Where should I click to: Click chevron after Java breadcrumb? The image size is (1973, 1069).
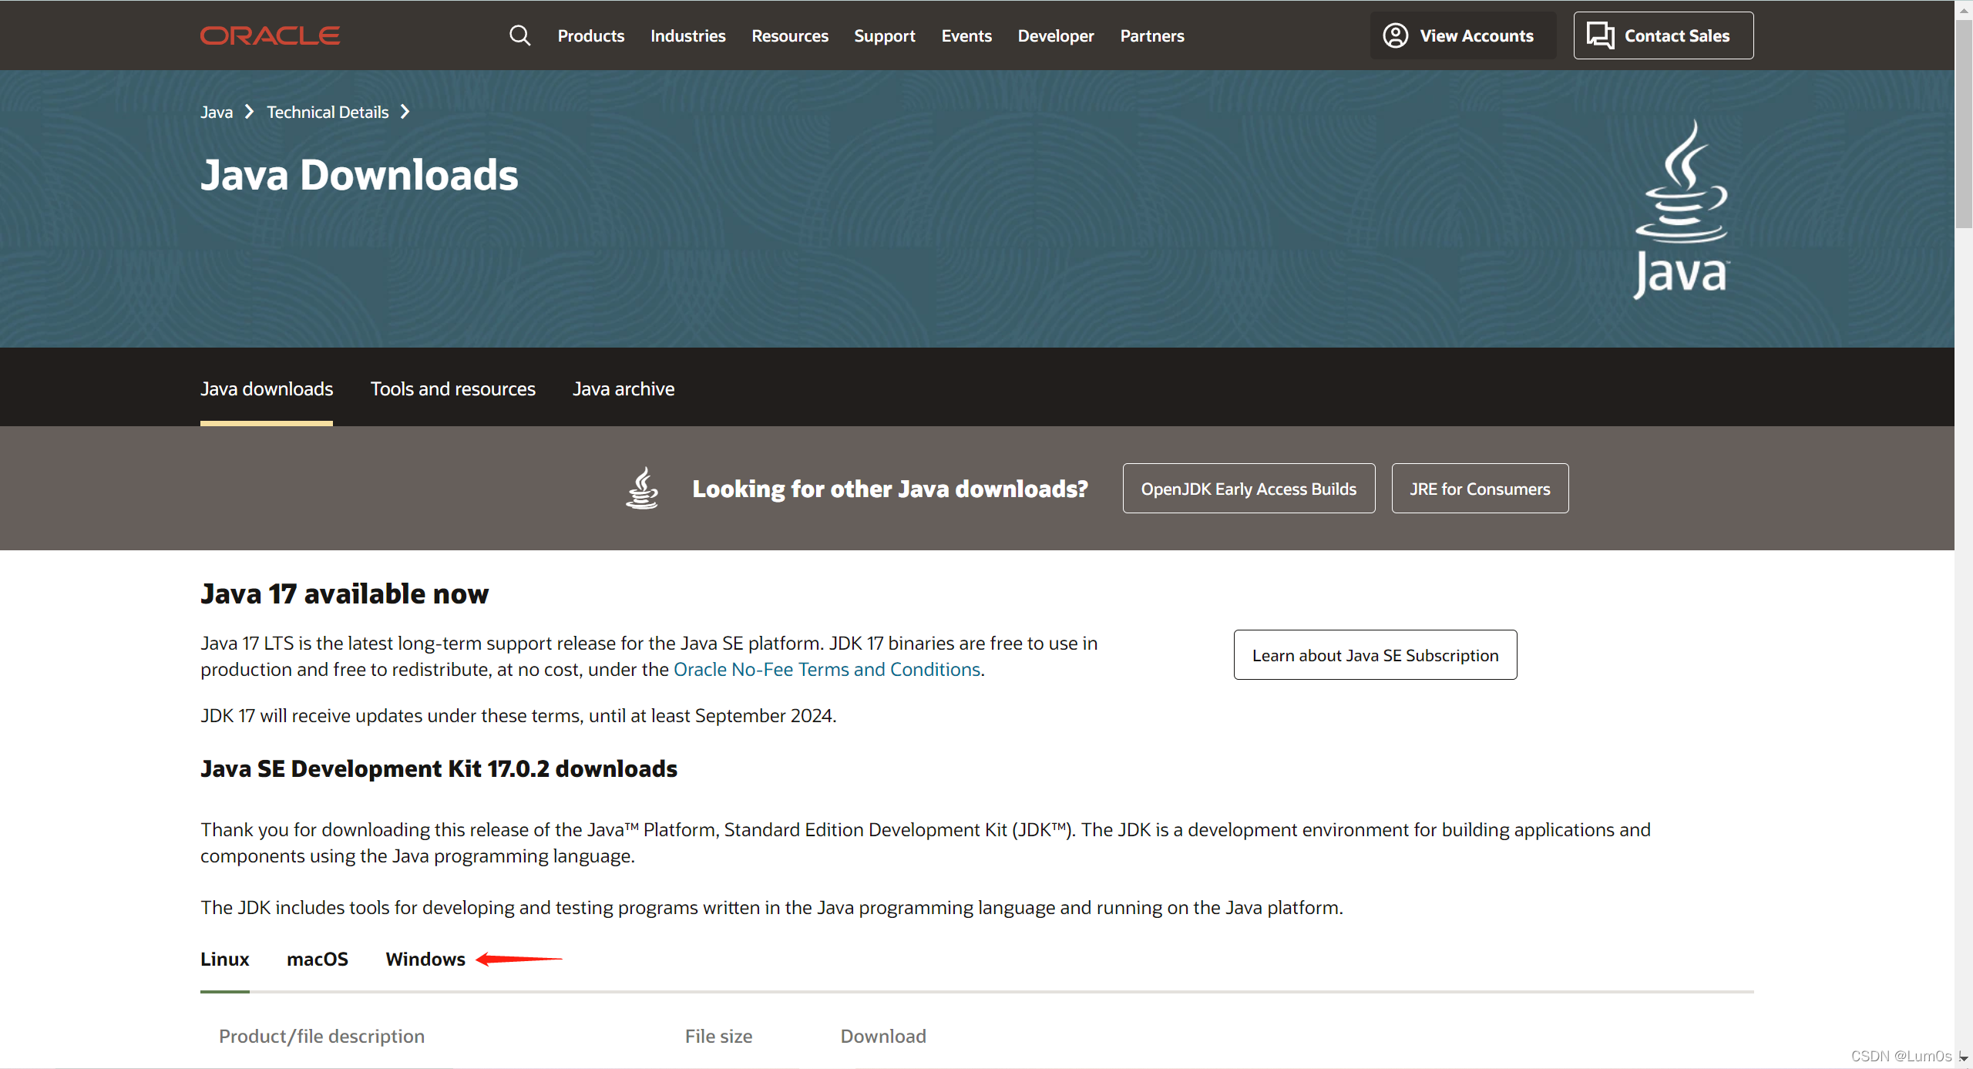[x=249, y=112]
